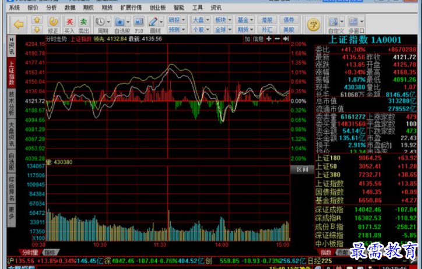The height and width of the screenshot is (269, 422).
Task: Click the 上证180 index row
Action: (x=366, y=158)
